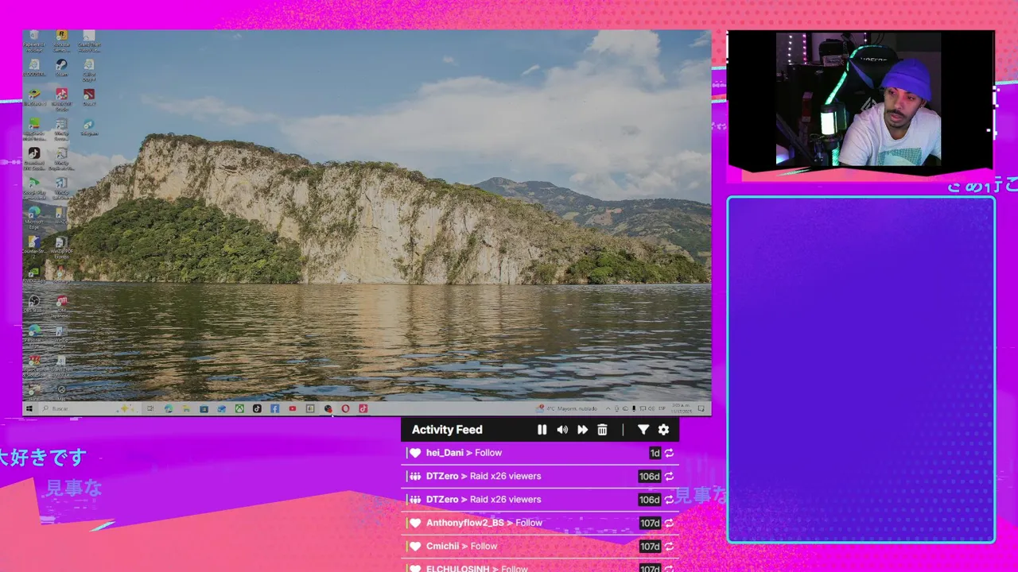Select the Anthonyflow2_BS follow entry

[540, 523]
